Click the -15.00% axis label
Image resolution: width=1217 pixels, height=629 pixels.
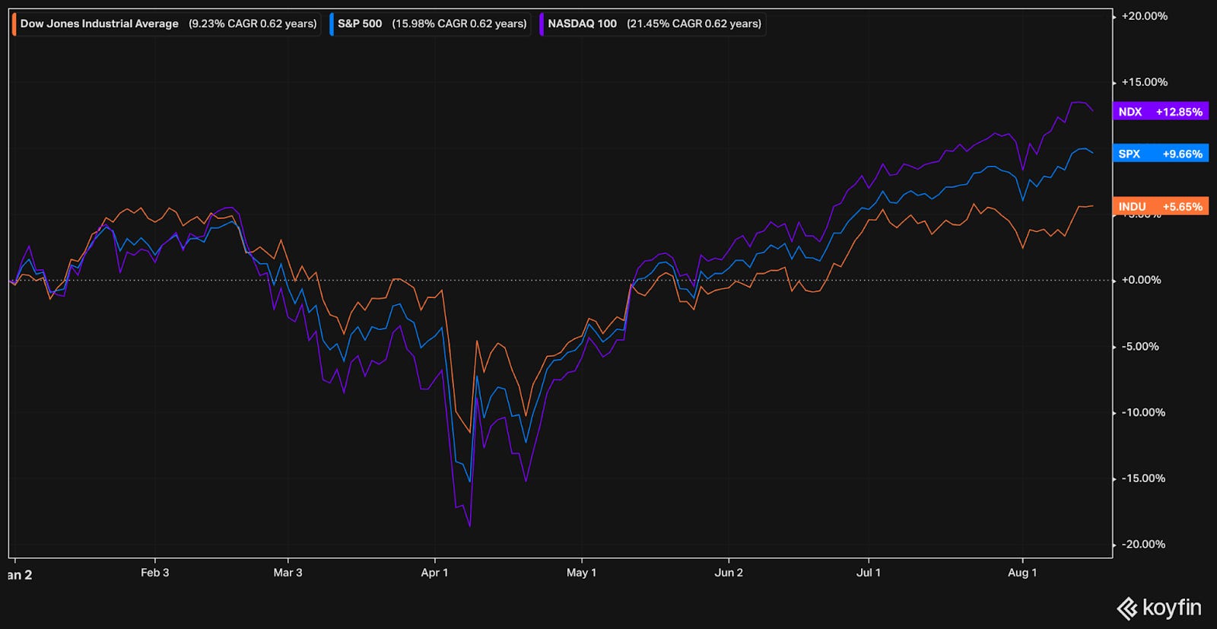pos(1143,478)
